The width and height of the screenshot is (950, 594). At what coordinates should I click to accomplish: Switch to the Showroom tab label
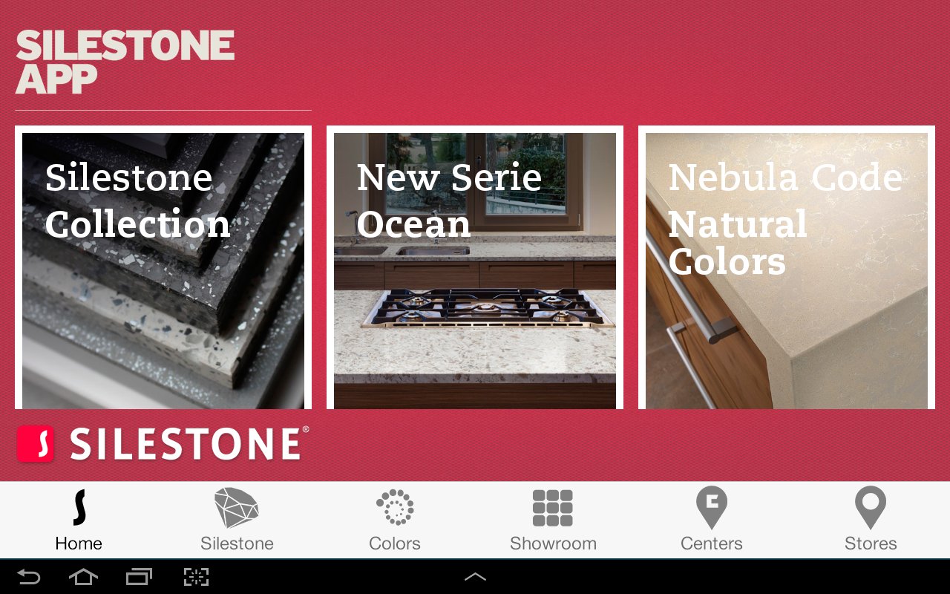point(553,544)
